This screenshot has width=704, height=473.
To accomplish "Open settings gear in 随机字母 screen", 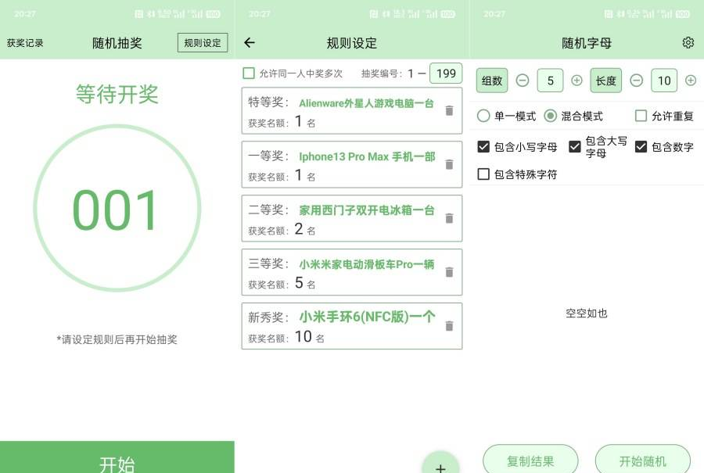I will [688, 43].
